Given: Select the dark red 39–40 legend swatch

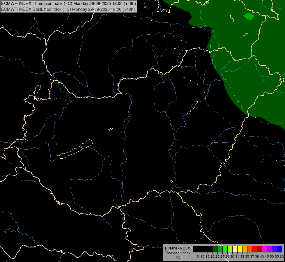Looking at the screenshot, I should point(260,249).
